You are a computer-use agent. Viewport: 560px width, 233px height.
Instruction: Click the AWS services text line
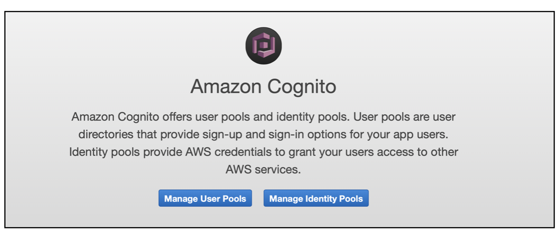[x=264, y=169]
